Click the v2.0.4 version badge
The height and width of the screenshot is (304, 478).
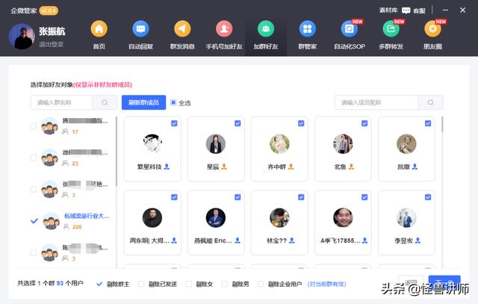pyautogui.click(x=49, y=11)
